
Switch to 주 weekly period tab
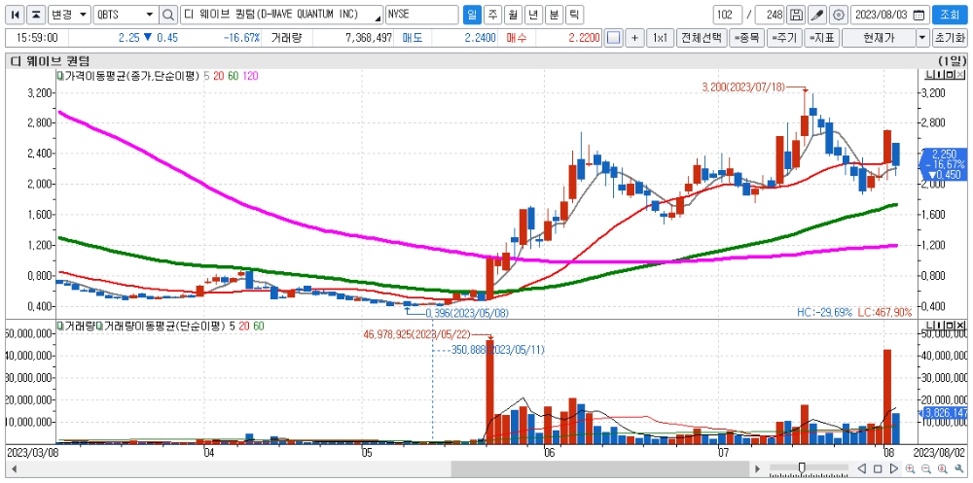492,15
